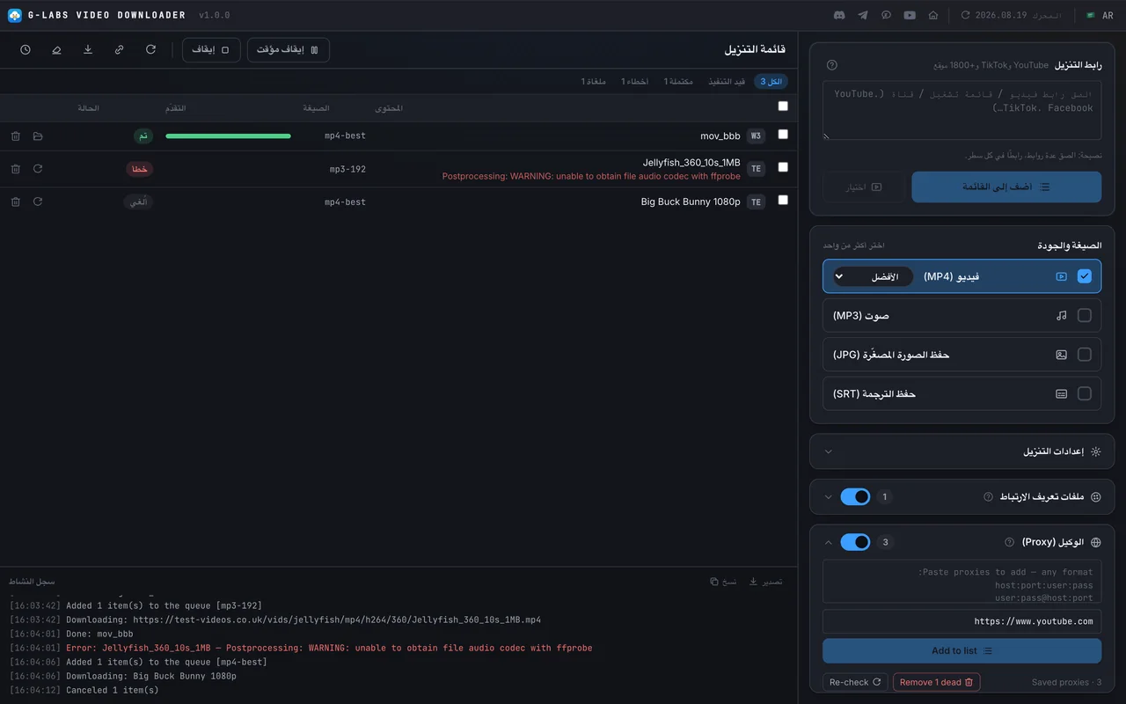Open the folder for mov_bbb
Image resolution: width=1126 pixels, height=704 pixels.
38,136
